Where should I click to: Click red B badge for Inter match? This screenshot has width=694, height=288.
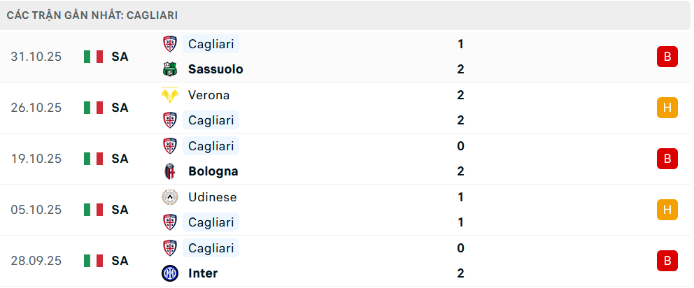(x=667, y=261)
